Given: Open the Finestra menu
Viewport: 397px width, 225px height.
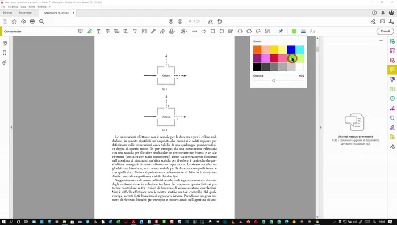Looking at the screenshot, I should 42,7.
